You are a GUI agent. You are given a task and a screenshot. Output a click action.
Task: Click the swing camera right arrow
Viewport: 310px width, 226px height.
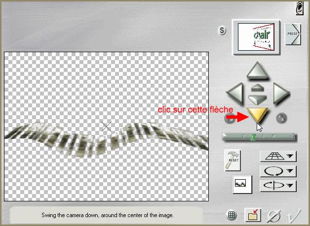(280, 93)
